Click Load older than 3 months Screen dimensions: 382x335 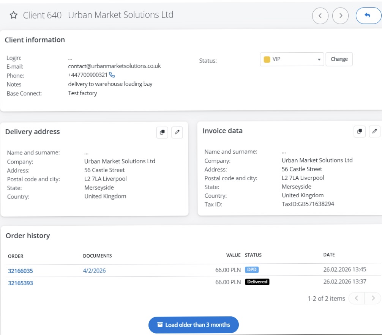point(193,325)
